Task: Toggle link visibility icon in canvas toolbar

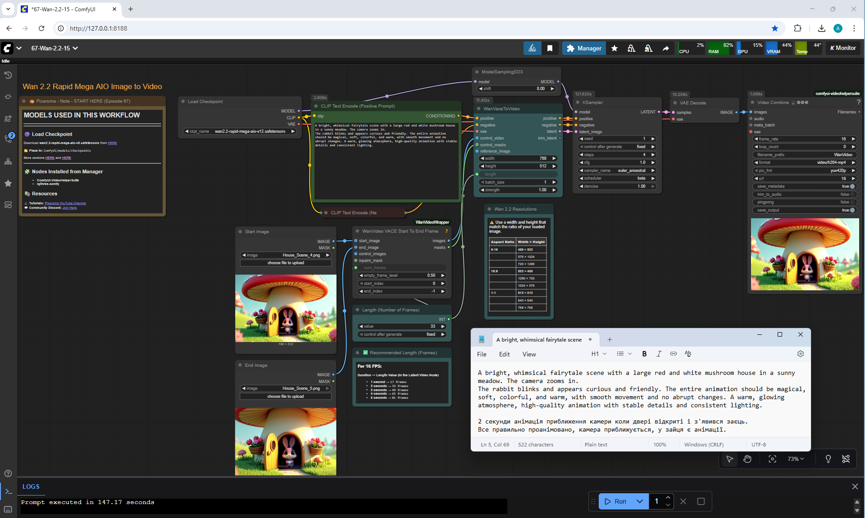Action: (846, 459)
